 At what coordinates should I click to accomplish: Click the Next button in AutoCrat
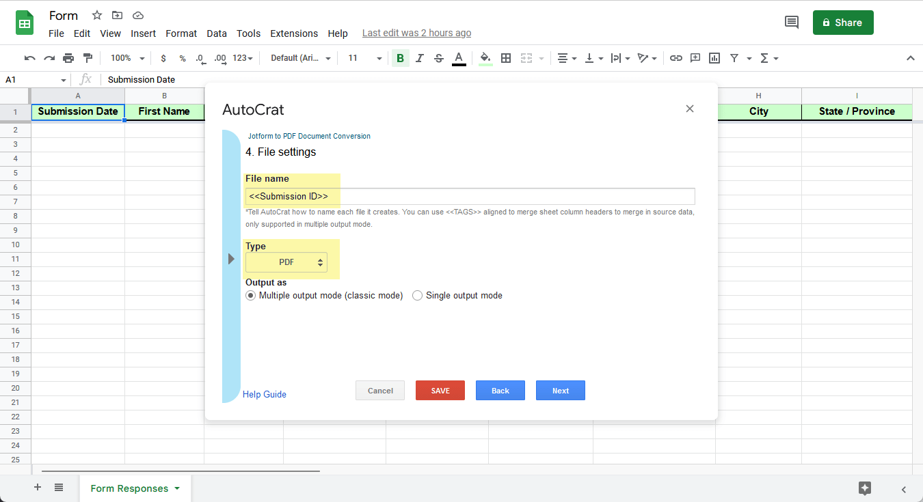pos(561,391)
